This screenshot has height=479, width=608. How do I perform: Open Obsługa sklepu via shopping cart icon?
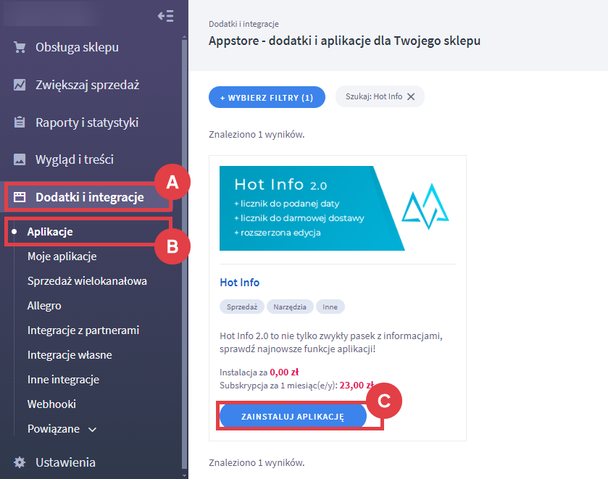point(19,46)
